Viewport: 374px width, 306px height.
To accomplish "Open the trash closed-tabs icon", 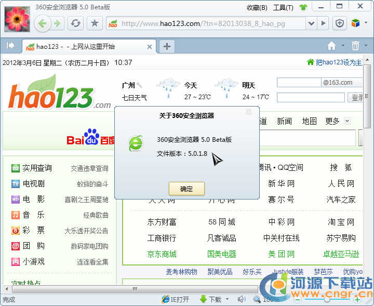I will (x=355, y=46).
